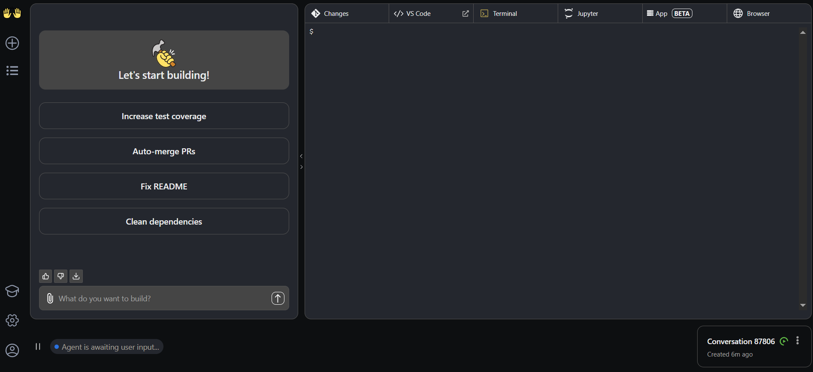The height and width of the screenshot is (372, 813).
Task: Choose the Increase test coverage suggestion
Action: 164,116
